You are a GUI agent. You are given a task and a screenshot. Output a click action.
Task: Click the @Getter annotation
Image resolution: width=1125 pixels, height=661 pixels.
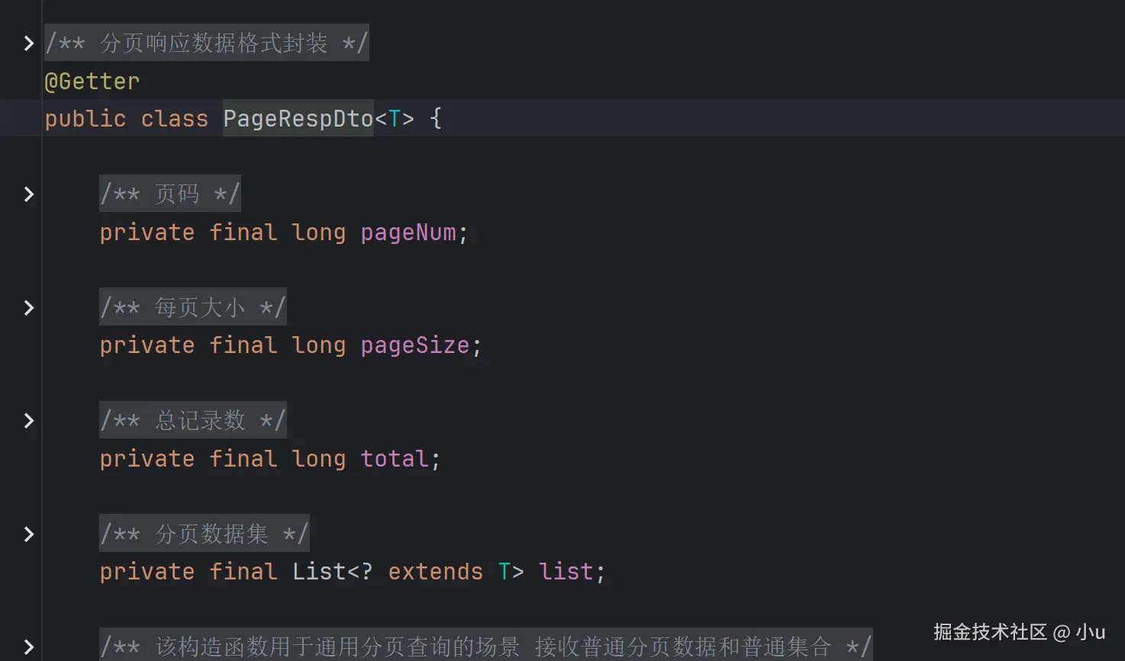(x=92, y=82)
